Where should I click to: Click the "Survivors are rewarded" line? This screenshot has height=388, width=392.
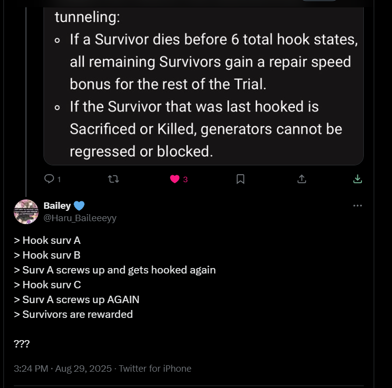pos(78,314)
